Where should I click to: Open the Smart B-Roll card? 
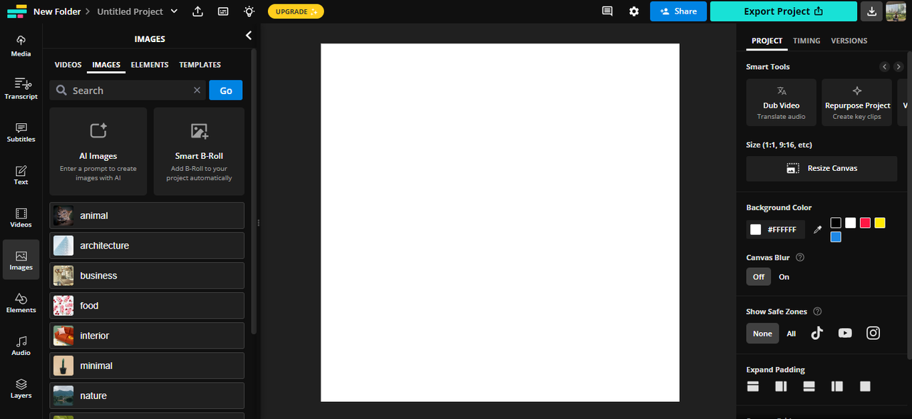[199, 151]
